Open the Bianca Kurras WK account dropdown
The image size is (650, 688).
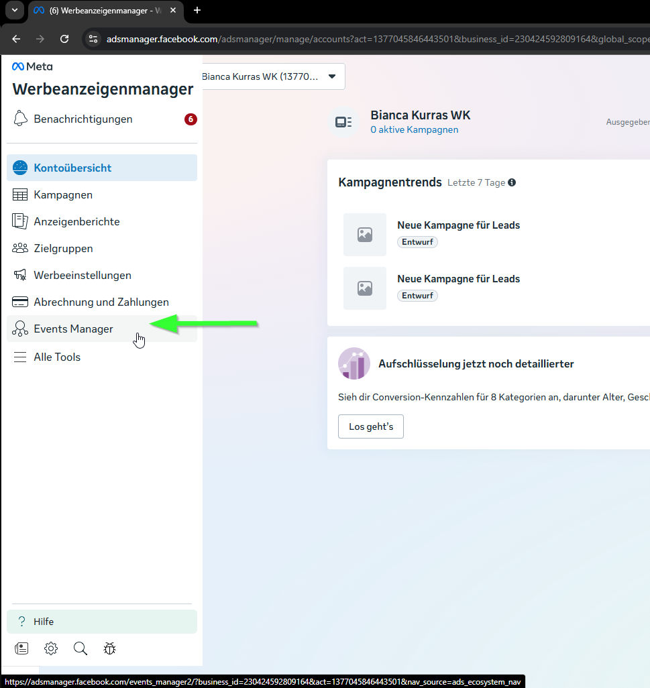(x=273, y=77)
